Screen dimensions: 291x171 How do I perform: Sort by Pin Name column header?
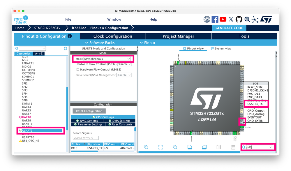(79, 144)
